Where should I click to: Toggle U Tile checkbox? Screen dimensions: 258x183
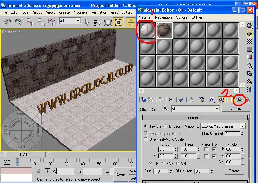[214, 149]
